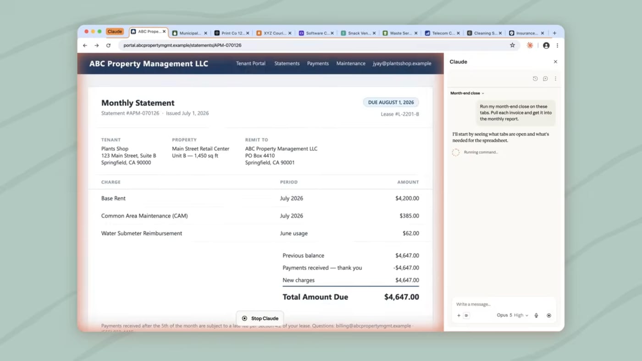Click the orange Claude tab group label
The image size is (642, 361).
[x=115, y=32]
